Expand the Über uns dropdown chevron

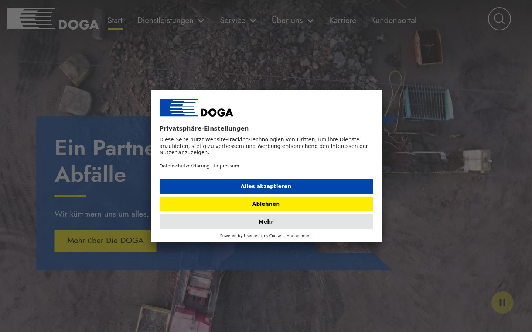pos(310,21)
